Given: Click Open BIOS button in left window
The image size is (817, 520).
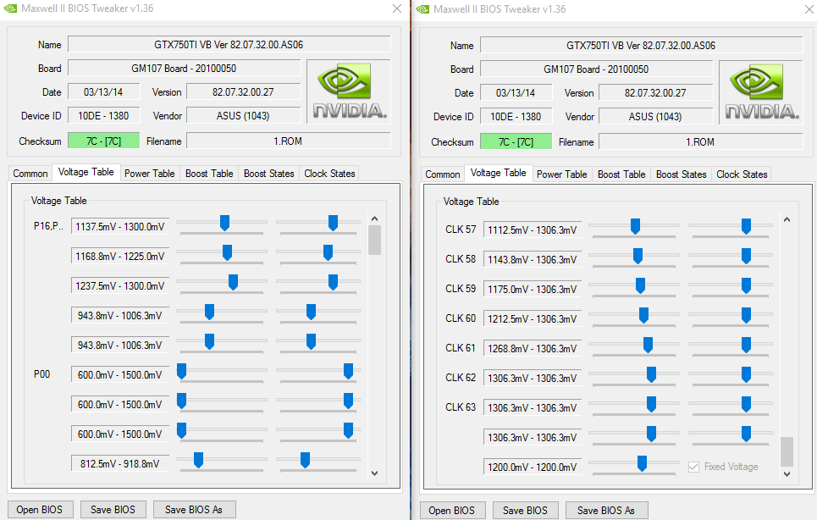Looking at the screenshot, I should 40,510.
